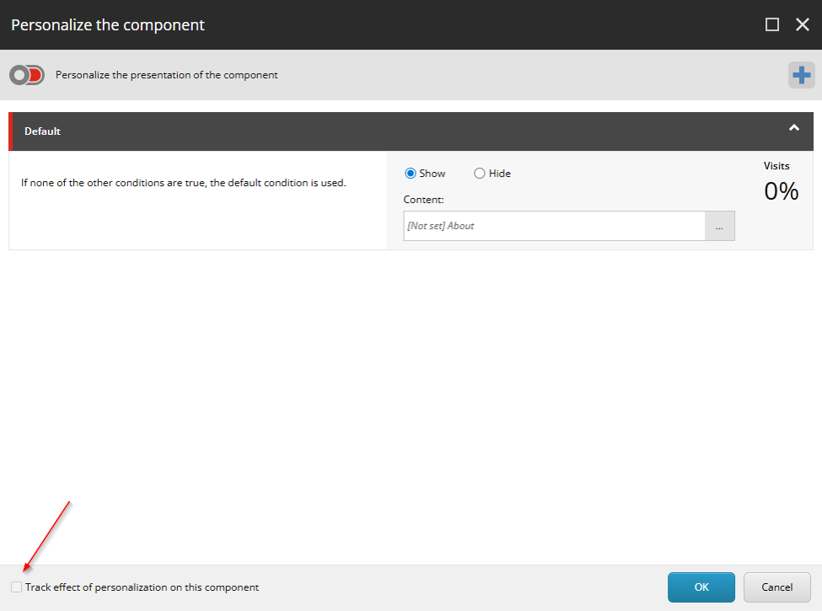Select the Show radio button

pyautogui.click(x=411, y=174)
